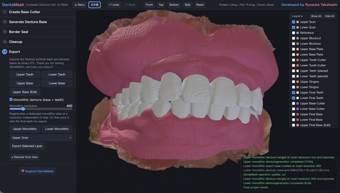
Task: Set view to Side
Action: tap(187, 5)
